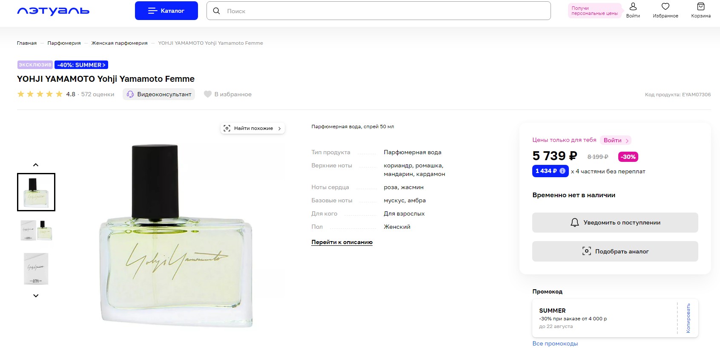The width and height of the screenshot is (720, 354).
Task: Select the first bottle thumbnail
Action: [x=36, y=192]
